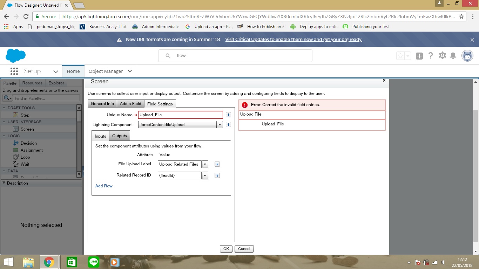Click the Unique Name text field
The height and width of the screenshot is (269, 479).
coord(180,115)
